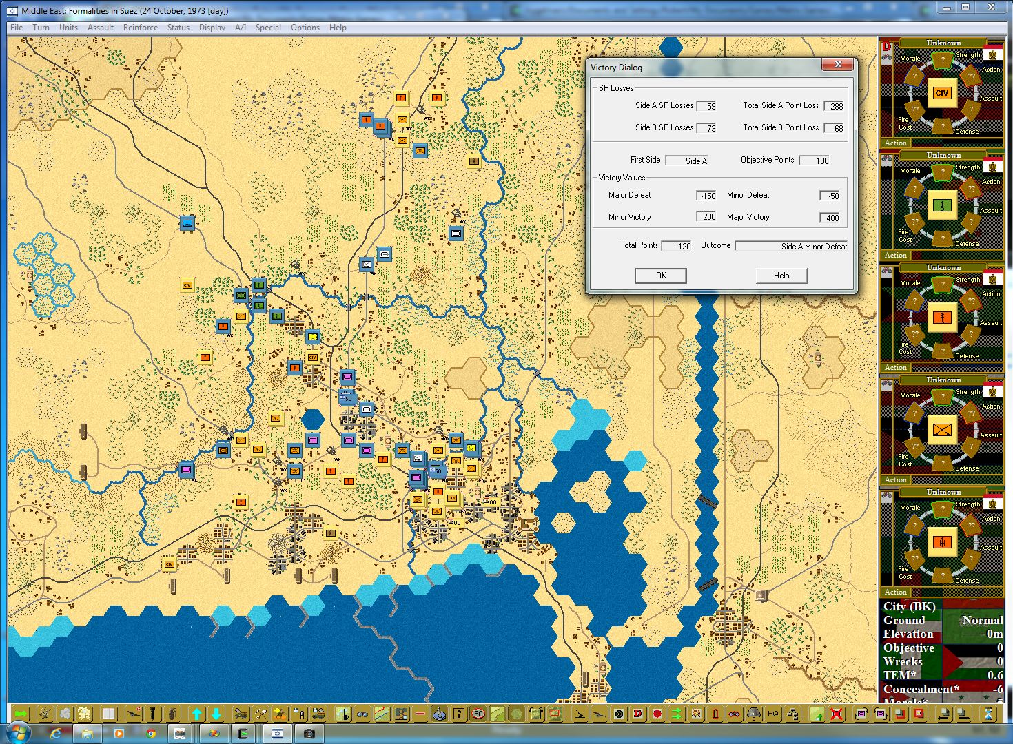Launch Internet Explorer from the taskbar
Viewport: 1013px width, 744px height.
pyautogui.click(x=56, y=734)
